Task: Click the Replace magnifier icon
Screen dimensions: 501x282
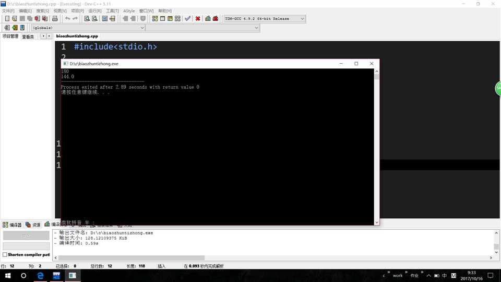Action: coord(94,19)
